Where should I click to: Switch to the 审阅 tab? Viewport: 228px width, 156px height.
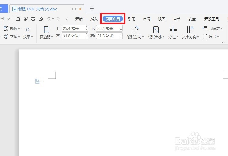pyautogui.click(x=147, y=19)
